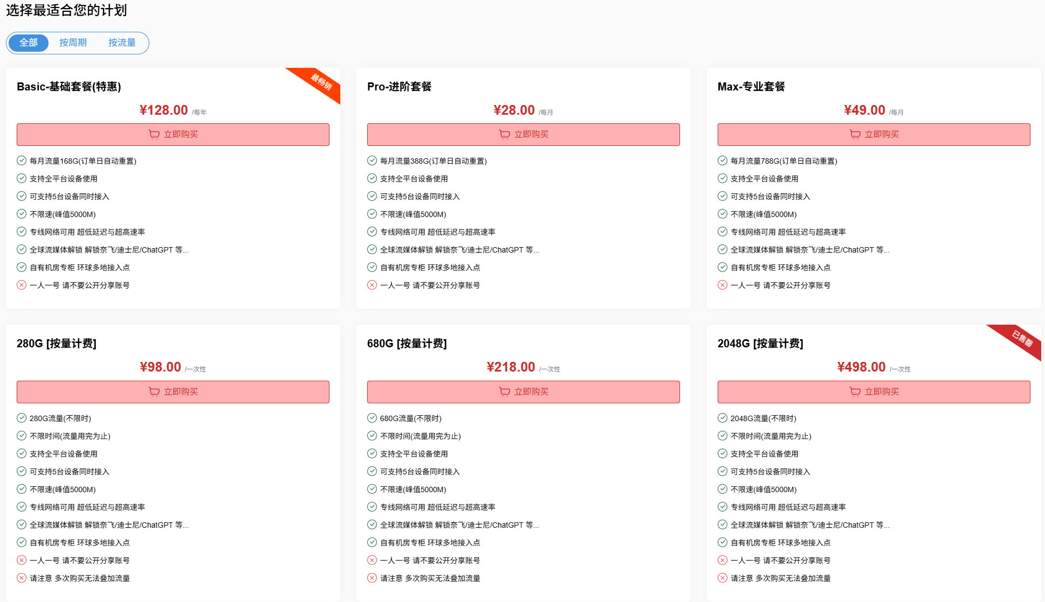This screenshot has height=602, width=1045.
Task: Click the ¥128.00 price on the Basic plan
Action: (163, 110)
